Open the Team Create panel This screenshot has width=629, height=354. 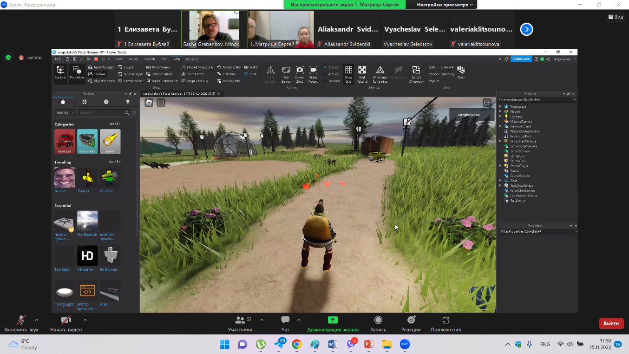point(193,74)
